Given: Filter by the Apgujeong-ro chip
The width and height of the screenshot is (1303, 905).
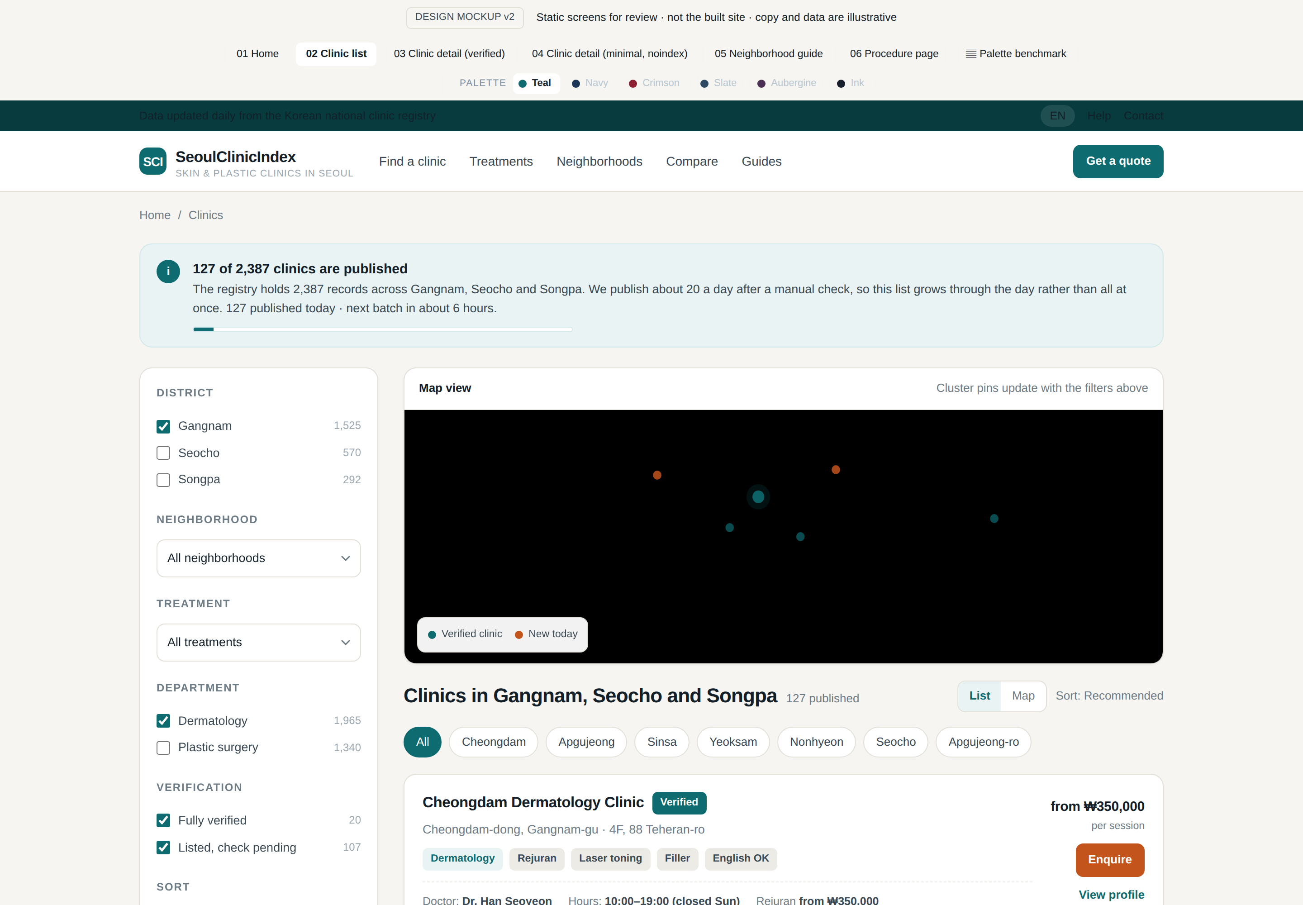Looking at the screenshot, I should pyautogui.click(x=983, y=742).
